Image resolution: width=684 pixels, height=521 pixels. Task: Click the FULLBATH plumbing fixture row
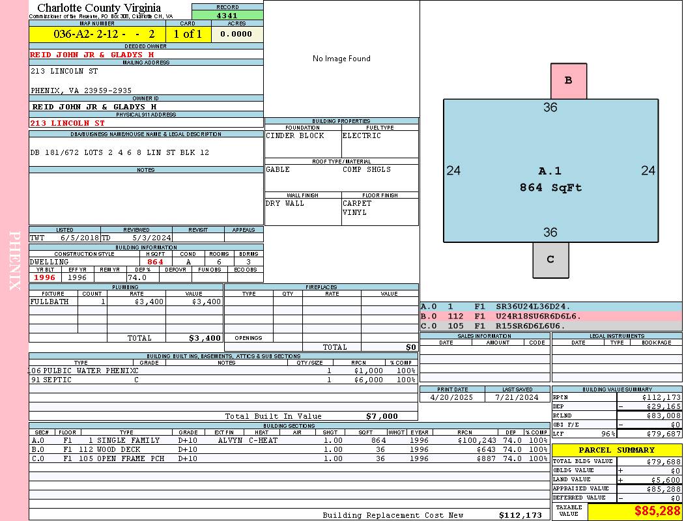pyautogui.click(x=126, y=302)
